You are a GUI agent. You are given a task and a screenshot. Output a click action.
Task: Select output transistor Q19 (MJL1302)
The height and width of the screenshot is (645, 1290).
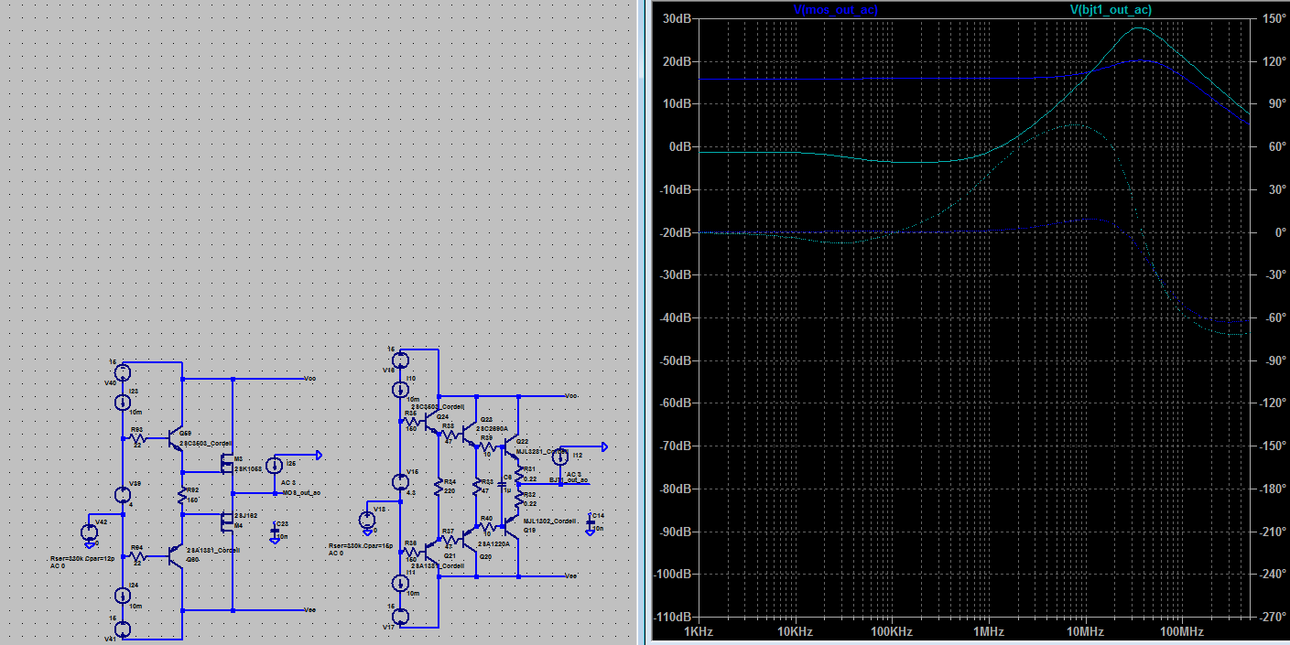click(x=511, y=525)
